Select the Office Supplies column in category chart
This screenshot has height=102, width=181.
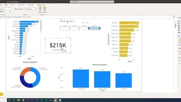pyautogui.click(x=102, y=79)
